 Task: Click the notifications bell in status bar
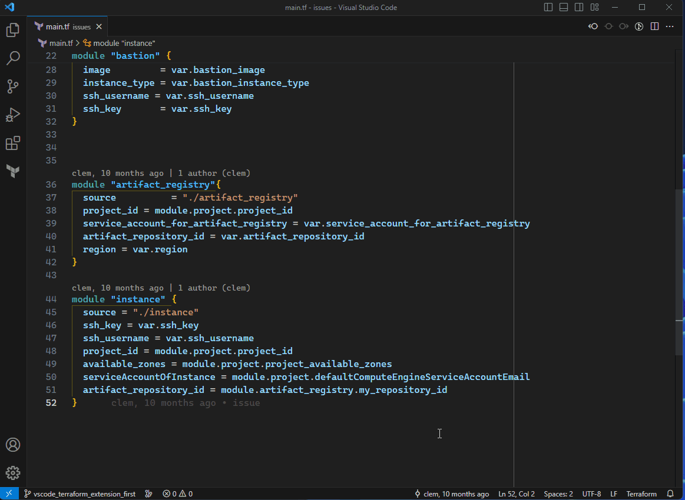(671, 494)
